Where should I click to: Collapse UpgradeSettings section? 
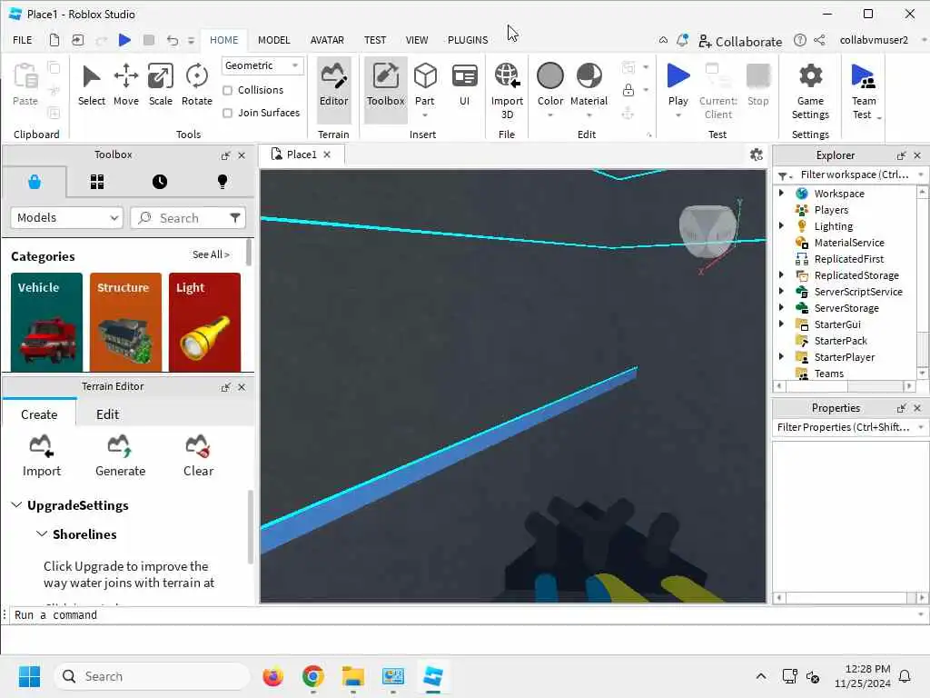pos(16,505)
